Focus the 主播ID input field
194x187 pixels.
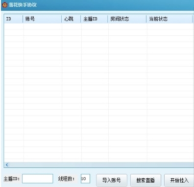[x=38, y=179]
